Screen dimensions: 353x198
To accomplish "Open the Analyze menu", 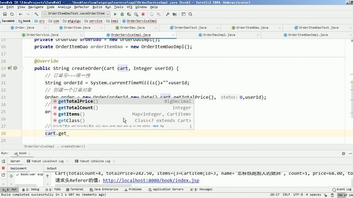I will (x=65, y=7).
